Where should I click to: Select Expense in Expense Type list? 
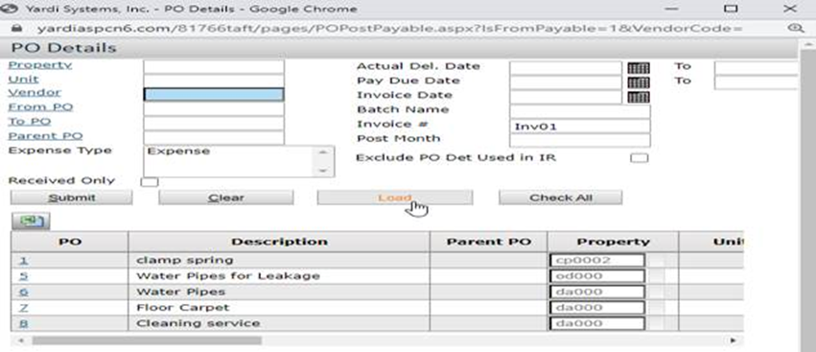point(178,152)
